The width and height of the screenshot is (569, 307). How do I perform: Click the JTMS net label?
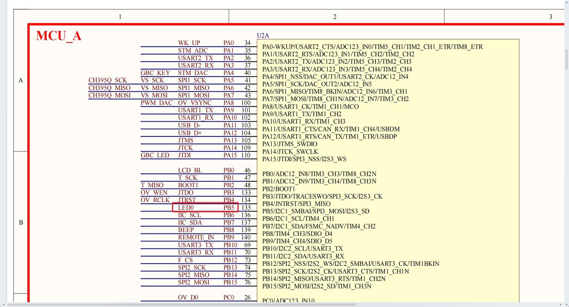186,140
